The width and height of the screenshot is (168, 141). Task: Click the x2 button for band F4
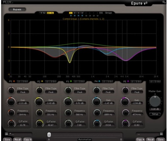pos(103,82)
